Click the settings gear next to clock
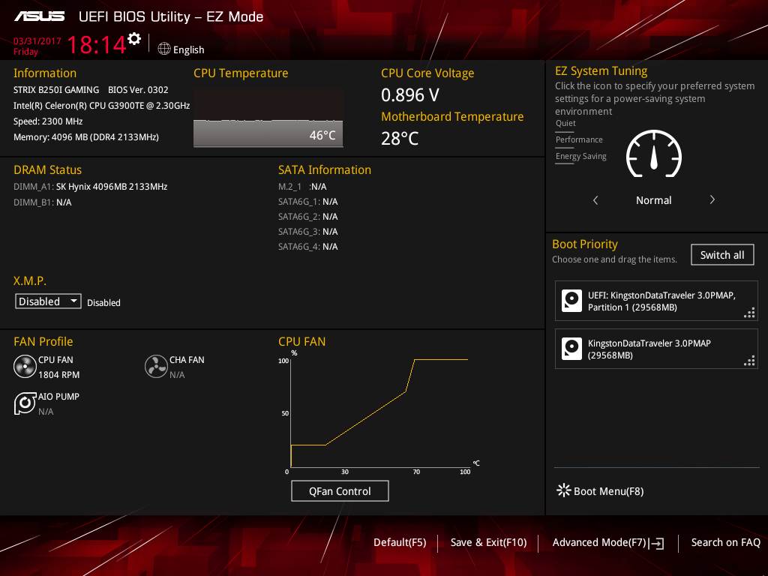 pos(134,39)
